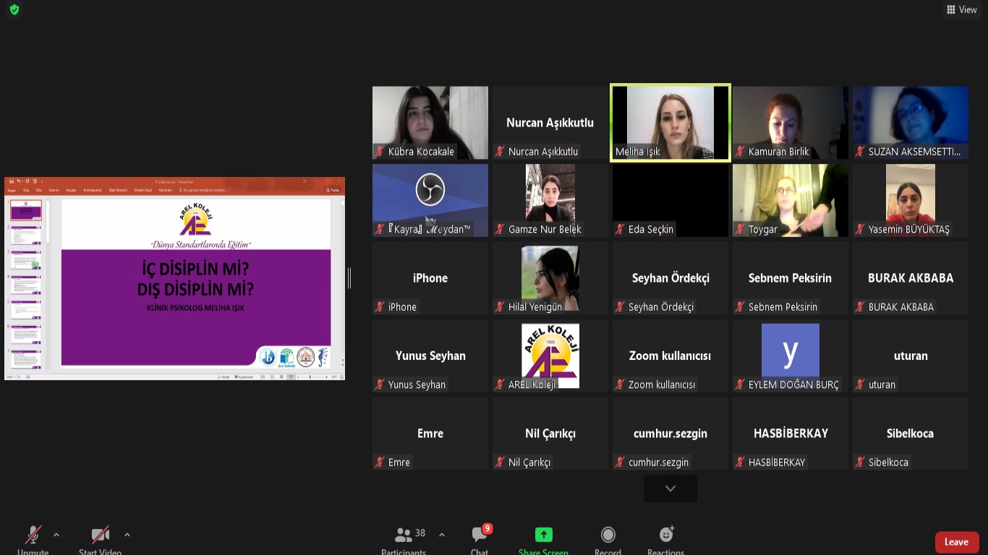Select Kübra Kocakale's video tile
Image resolution: width=988 pixels, height=555 pixels.
[x=430, y=121]
